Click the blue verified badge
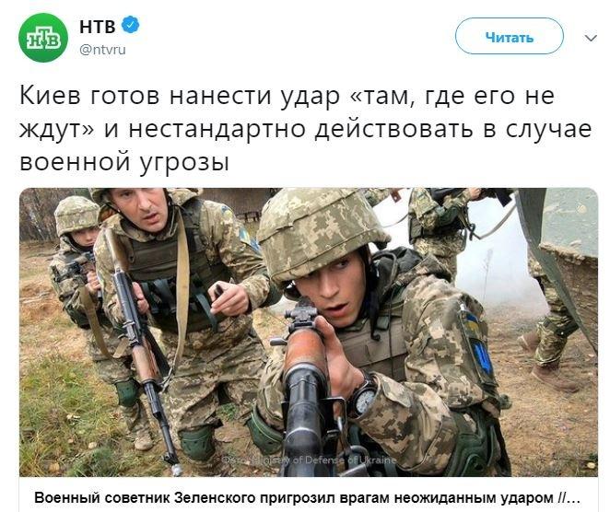The width and height of the screenshot is (610, 512). (130, 25)
